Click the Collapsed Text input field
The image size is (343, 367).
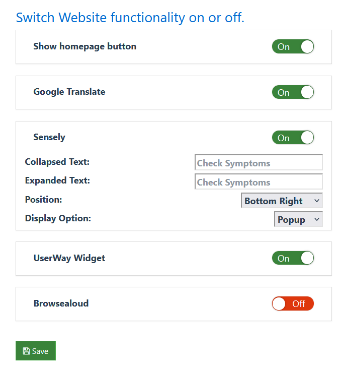[259, 163]
